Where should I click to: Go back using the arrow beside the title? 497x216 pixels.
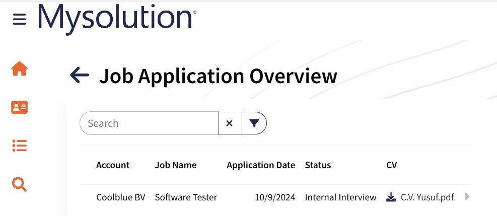pos(80,76)
